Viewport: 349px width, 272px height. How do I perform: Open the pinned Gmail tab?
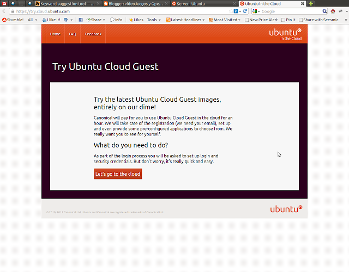4,3
